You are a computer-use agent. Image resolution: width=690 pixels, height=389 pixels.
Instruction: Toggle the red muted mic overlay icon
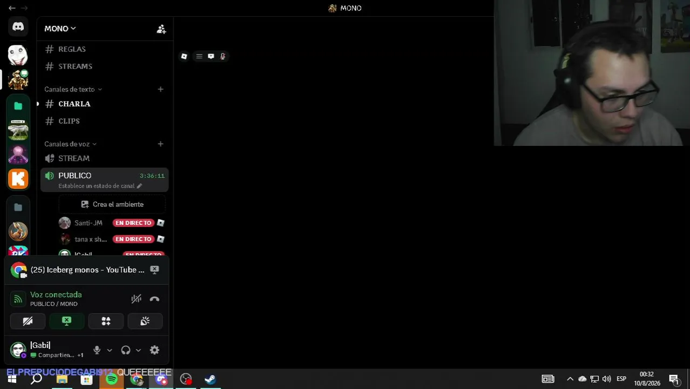(x=222, y=56)
